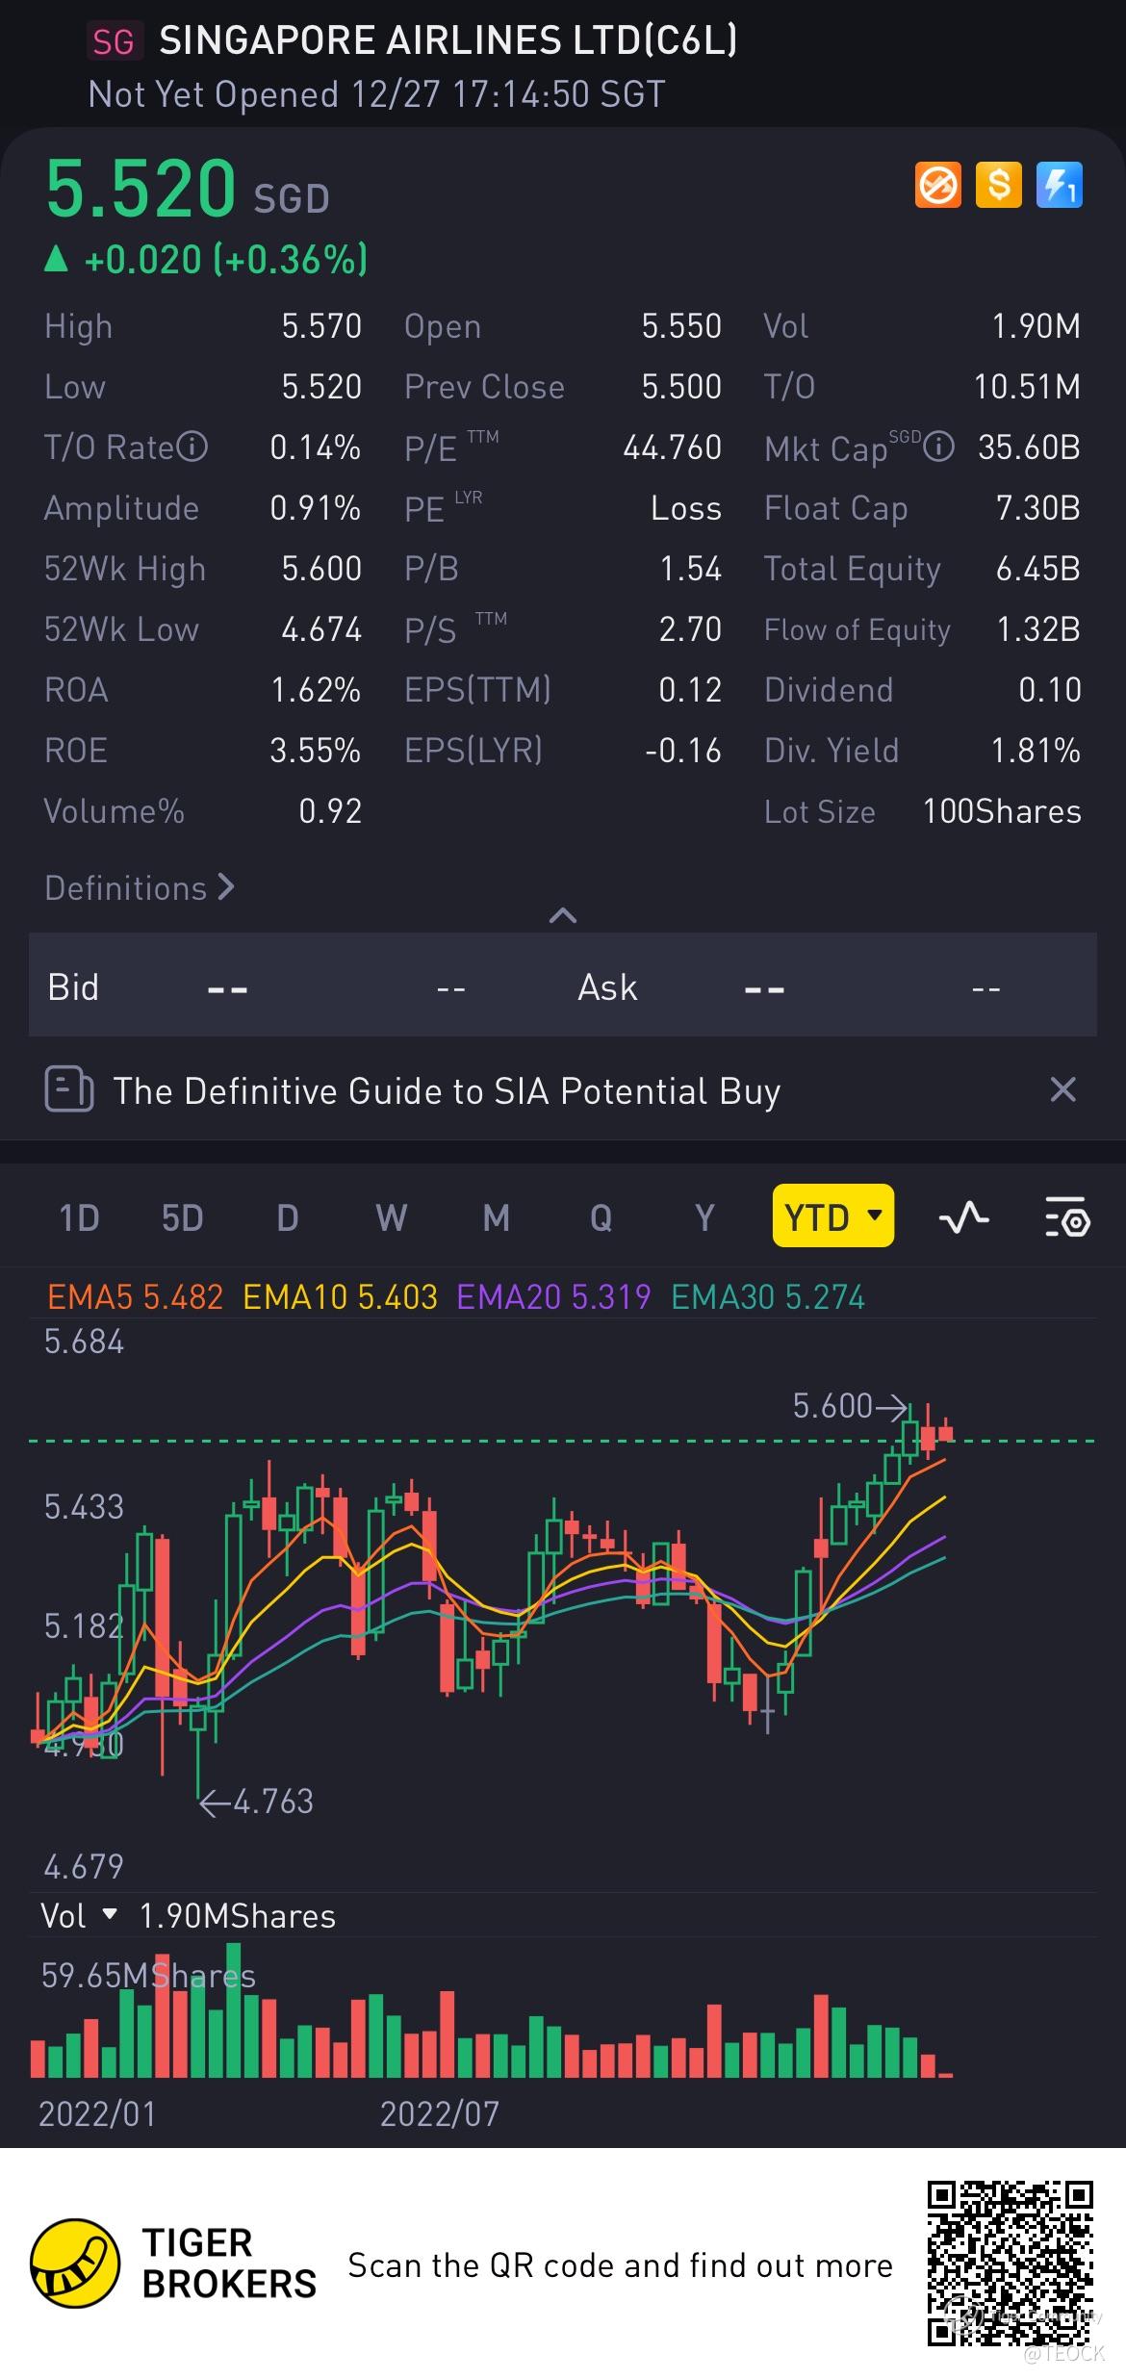The width and height of the screenshot is (1126, 2379).
Task: Tap the P/E TTM value 44.760
Action: 672,448
